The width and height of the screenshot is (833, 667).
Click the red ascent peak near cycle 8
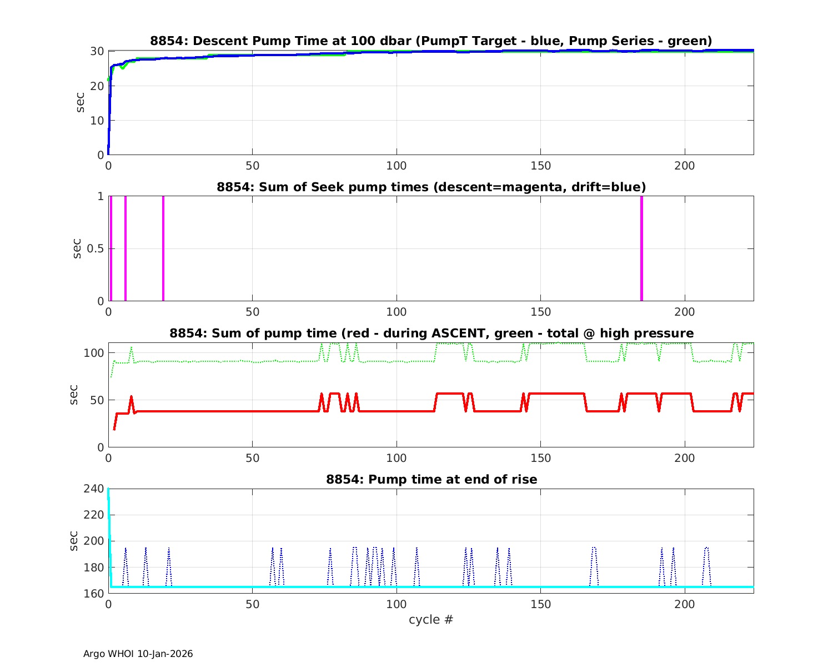coord(131,397)
